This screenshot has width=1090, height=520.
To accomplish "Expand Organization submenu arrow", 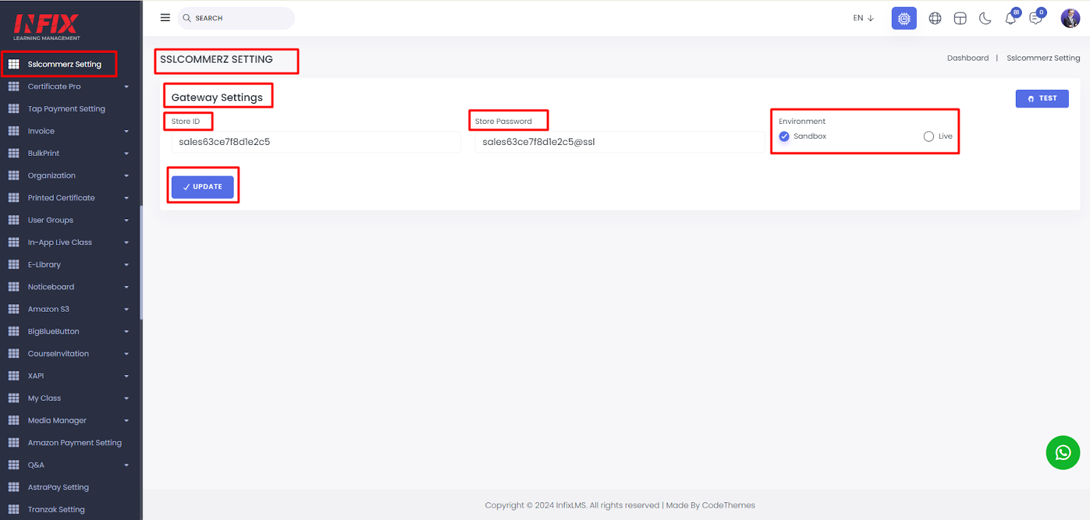I will click(x=126, y=176).
